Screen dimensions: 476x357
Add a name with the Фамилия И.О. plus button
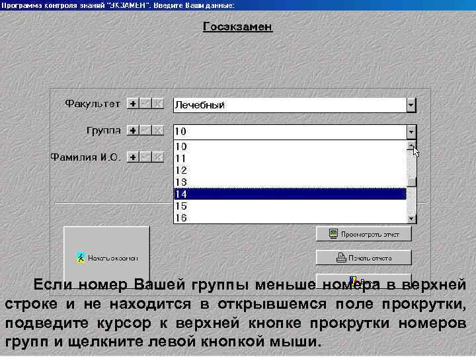[133, 157]
